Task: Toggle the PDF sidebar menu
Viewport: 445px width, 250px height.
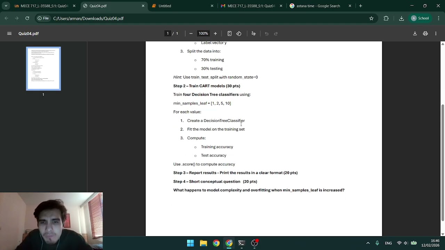Action: tap(9, 34)
